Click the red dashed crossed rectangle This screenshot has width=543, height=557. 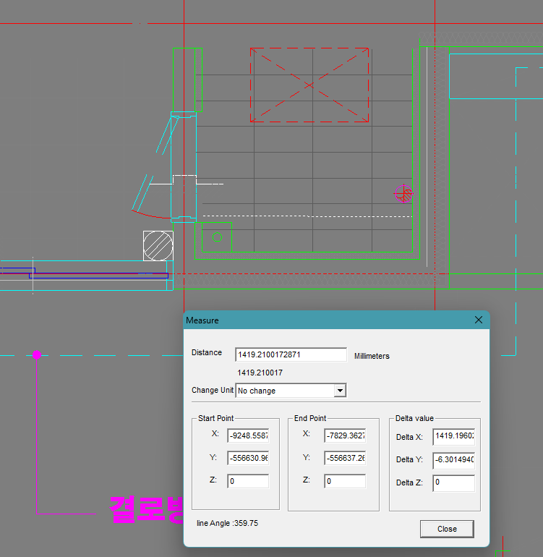tap(309, 85)
